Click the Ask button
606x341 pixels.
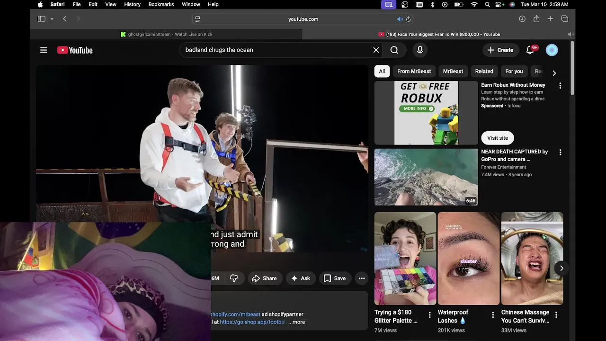pos(300,278)
